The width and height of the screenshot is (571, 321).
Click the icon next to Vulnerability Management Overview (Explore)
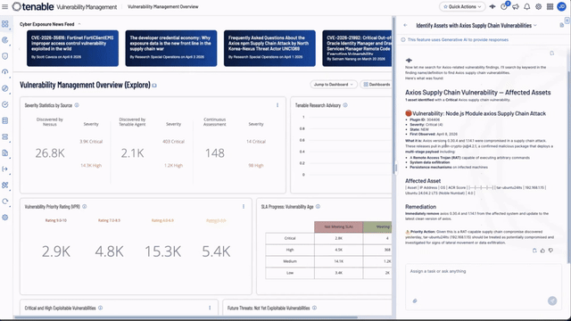pyautogui.click(x=154, y=86)
